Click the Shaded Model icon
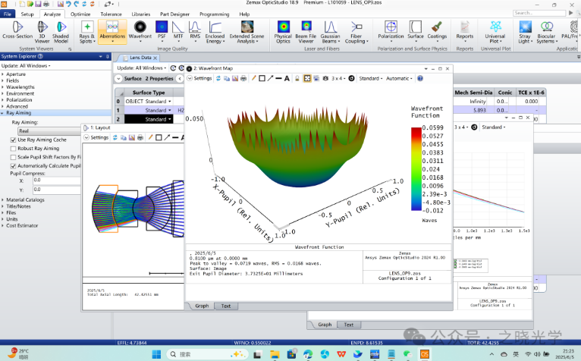 (60, 29)
